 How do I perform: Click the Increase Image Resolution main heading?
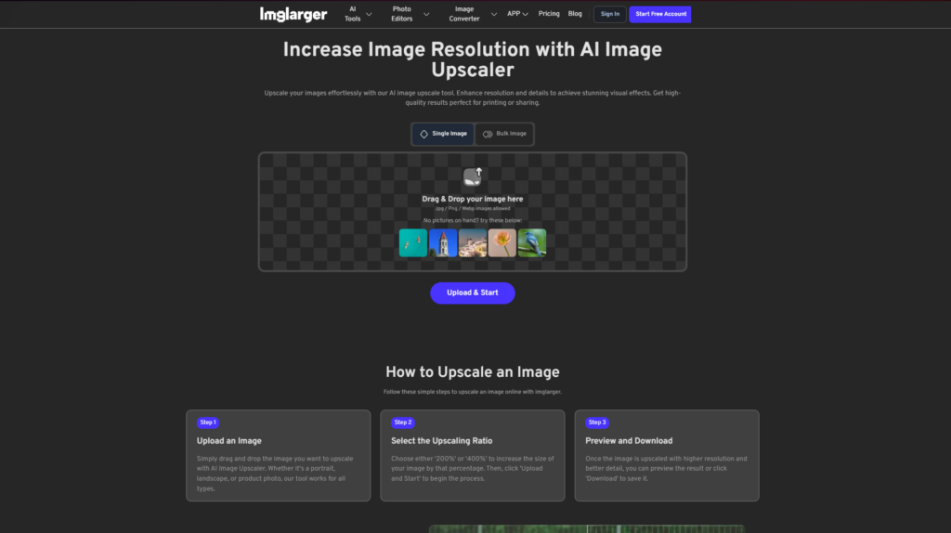(473, 59)
